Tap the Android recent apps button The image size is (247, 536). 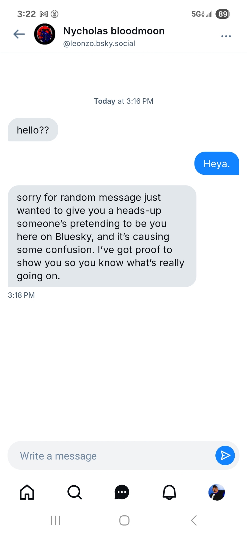point(55,520)
